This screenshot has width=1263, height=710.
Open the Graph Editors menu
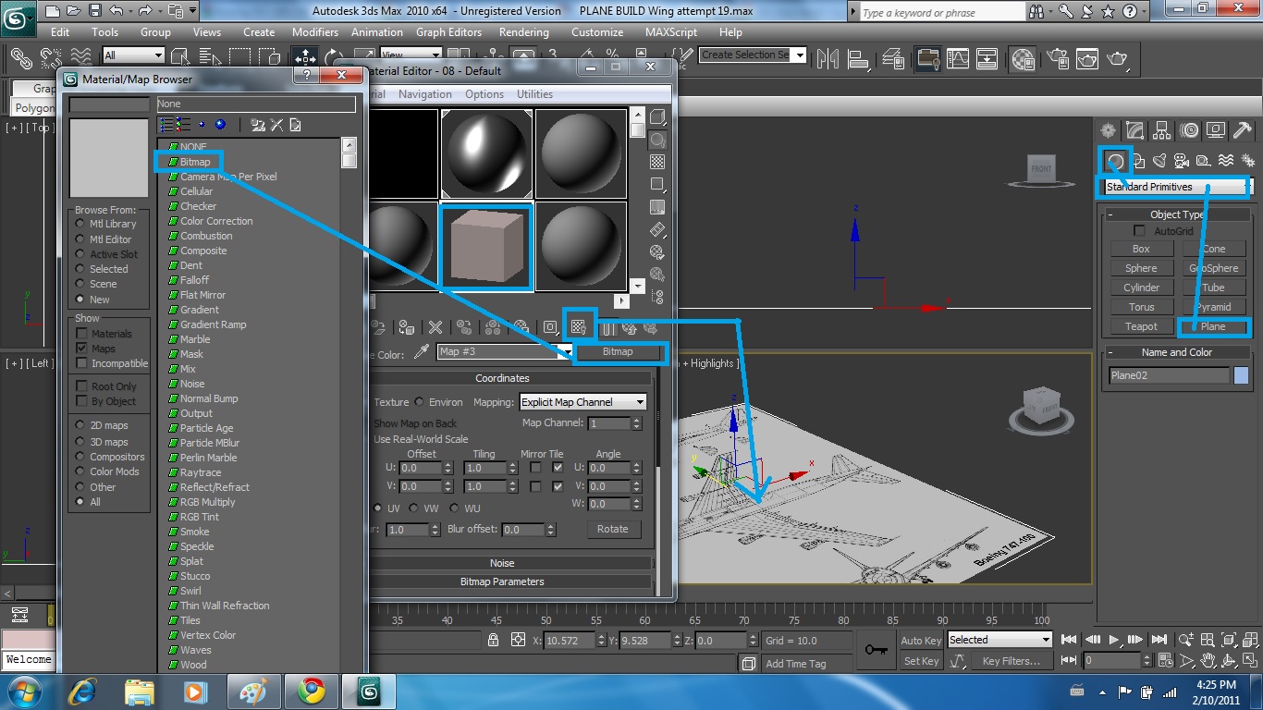(x=448, y=31)
